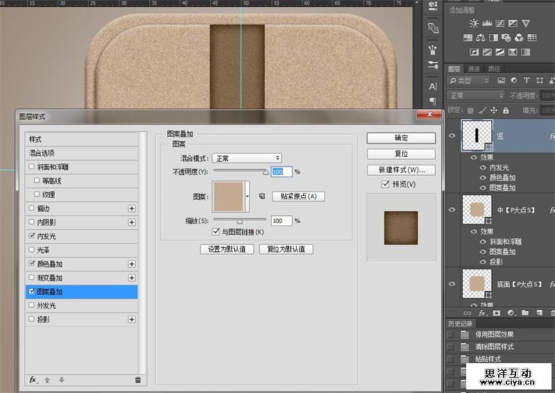Screen dimensions: 555x393
Task: Enable the 斜面和浮雕 checkbox
Action: click(x=32, y=167)
